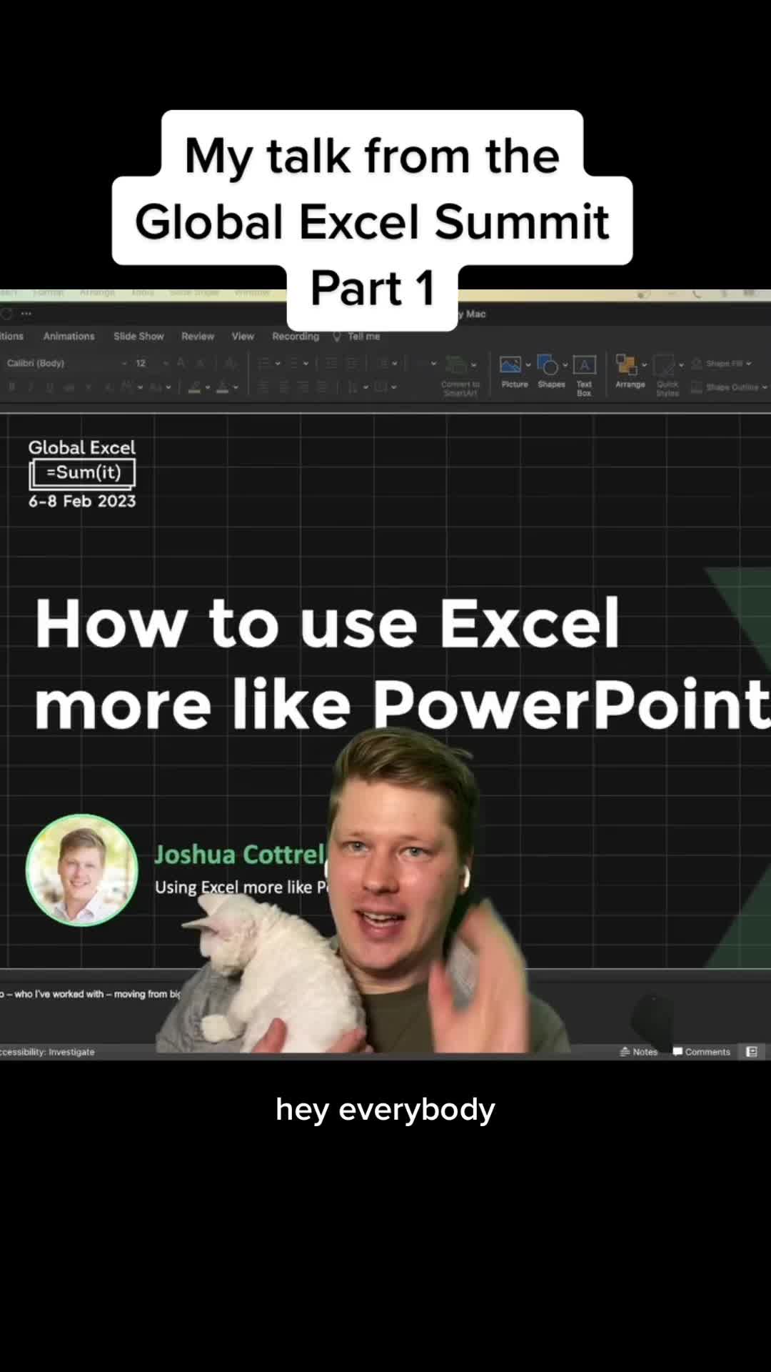Expand the Picture dropdown arrow

click(528, 365)
